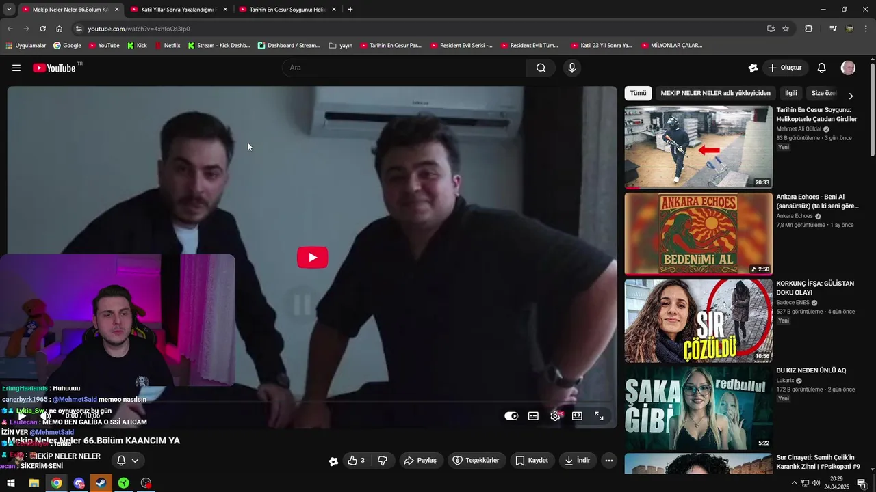Screen dimensions: 876x492
Task: Open YouTube notifications bell in header
Action: (822, 68)
